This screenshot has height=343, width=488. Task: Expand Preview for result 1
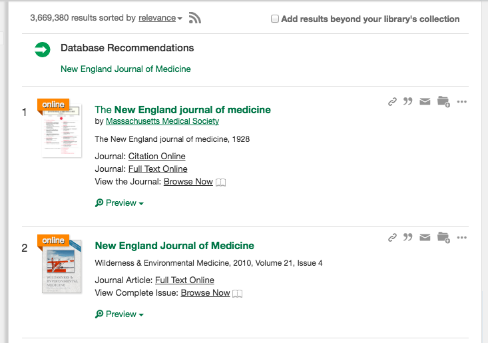120,203
